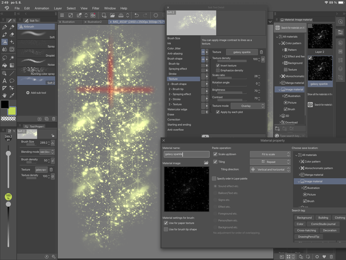Click the ComicStudio journal tag
This screenshot has width=346, height=260.
(323, 224)
